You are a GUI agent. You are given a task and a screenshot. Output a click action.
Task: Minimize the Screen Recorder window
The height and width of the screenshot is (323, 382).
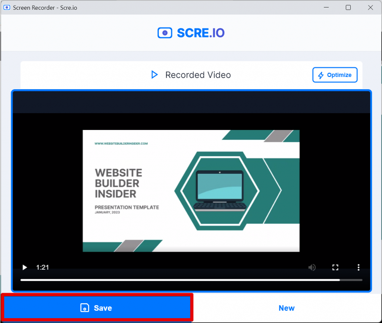coord(326,7)
